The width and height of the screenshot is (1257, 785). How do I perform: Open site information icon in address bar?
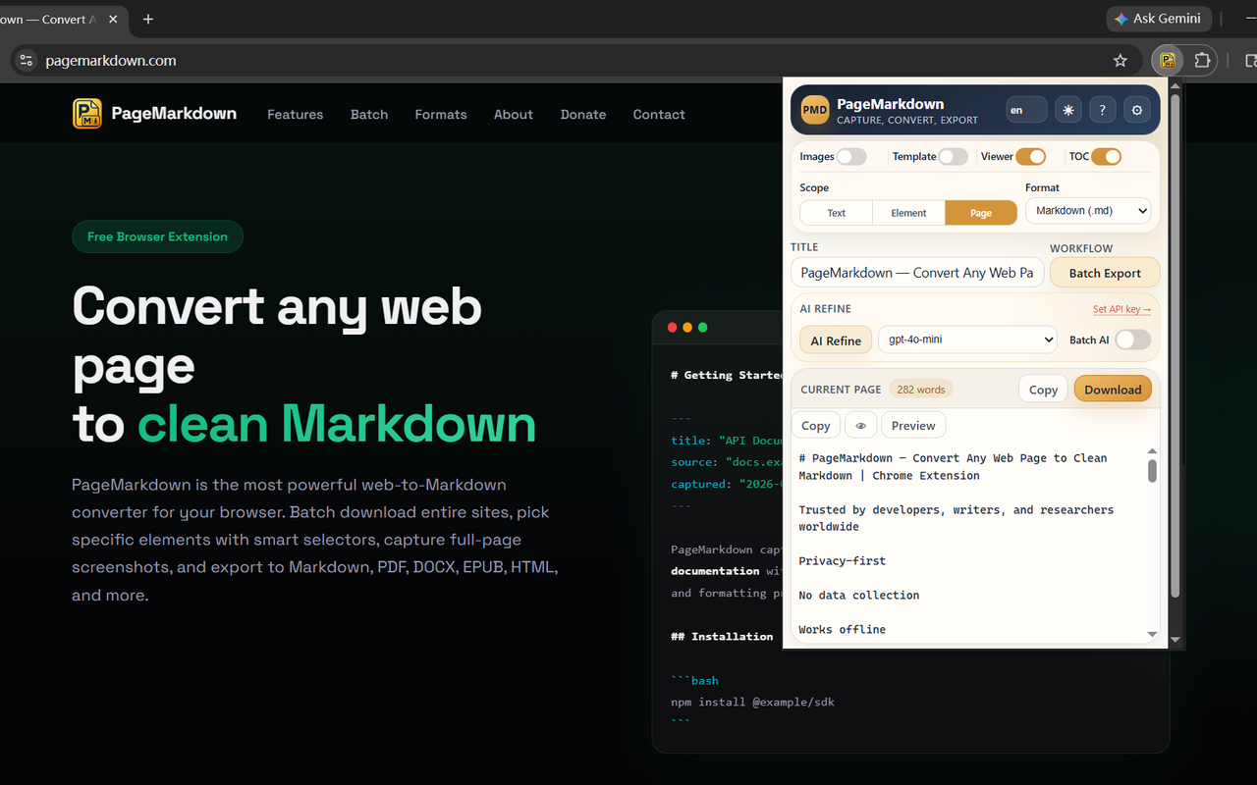click(27, 61)
